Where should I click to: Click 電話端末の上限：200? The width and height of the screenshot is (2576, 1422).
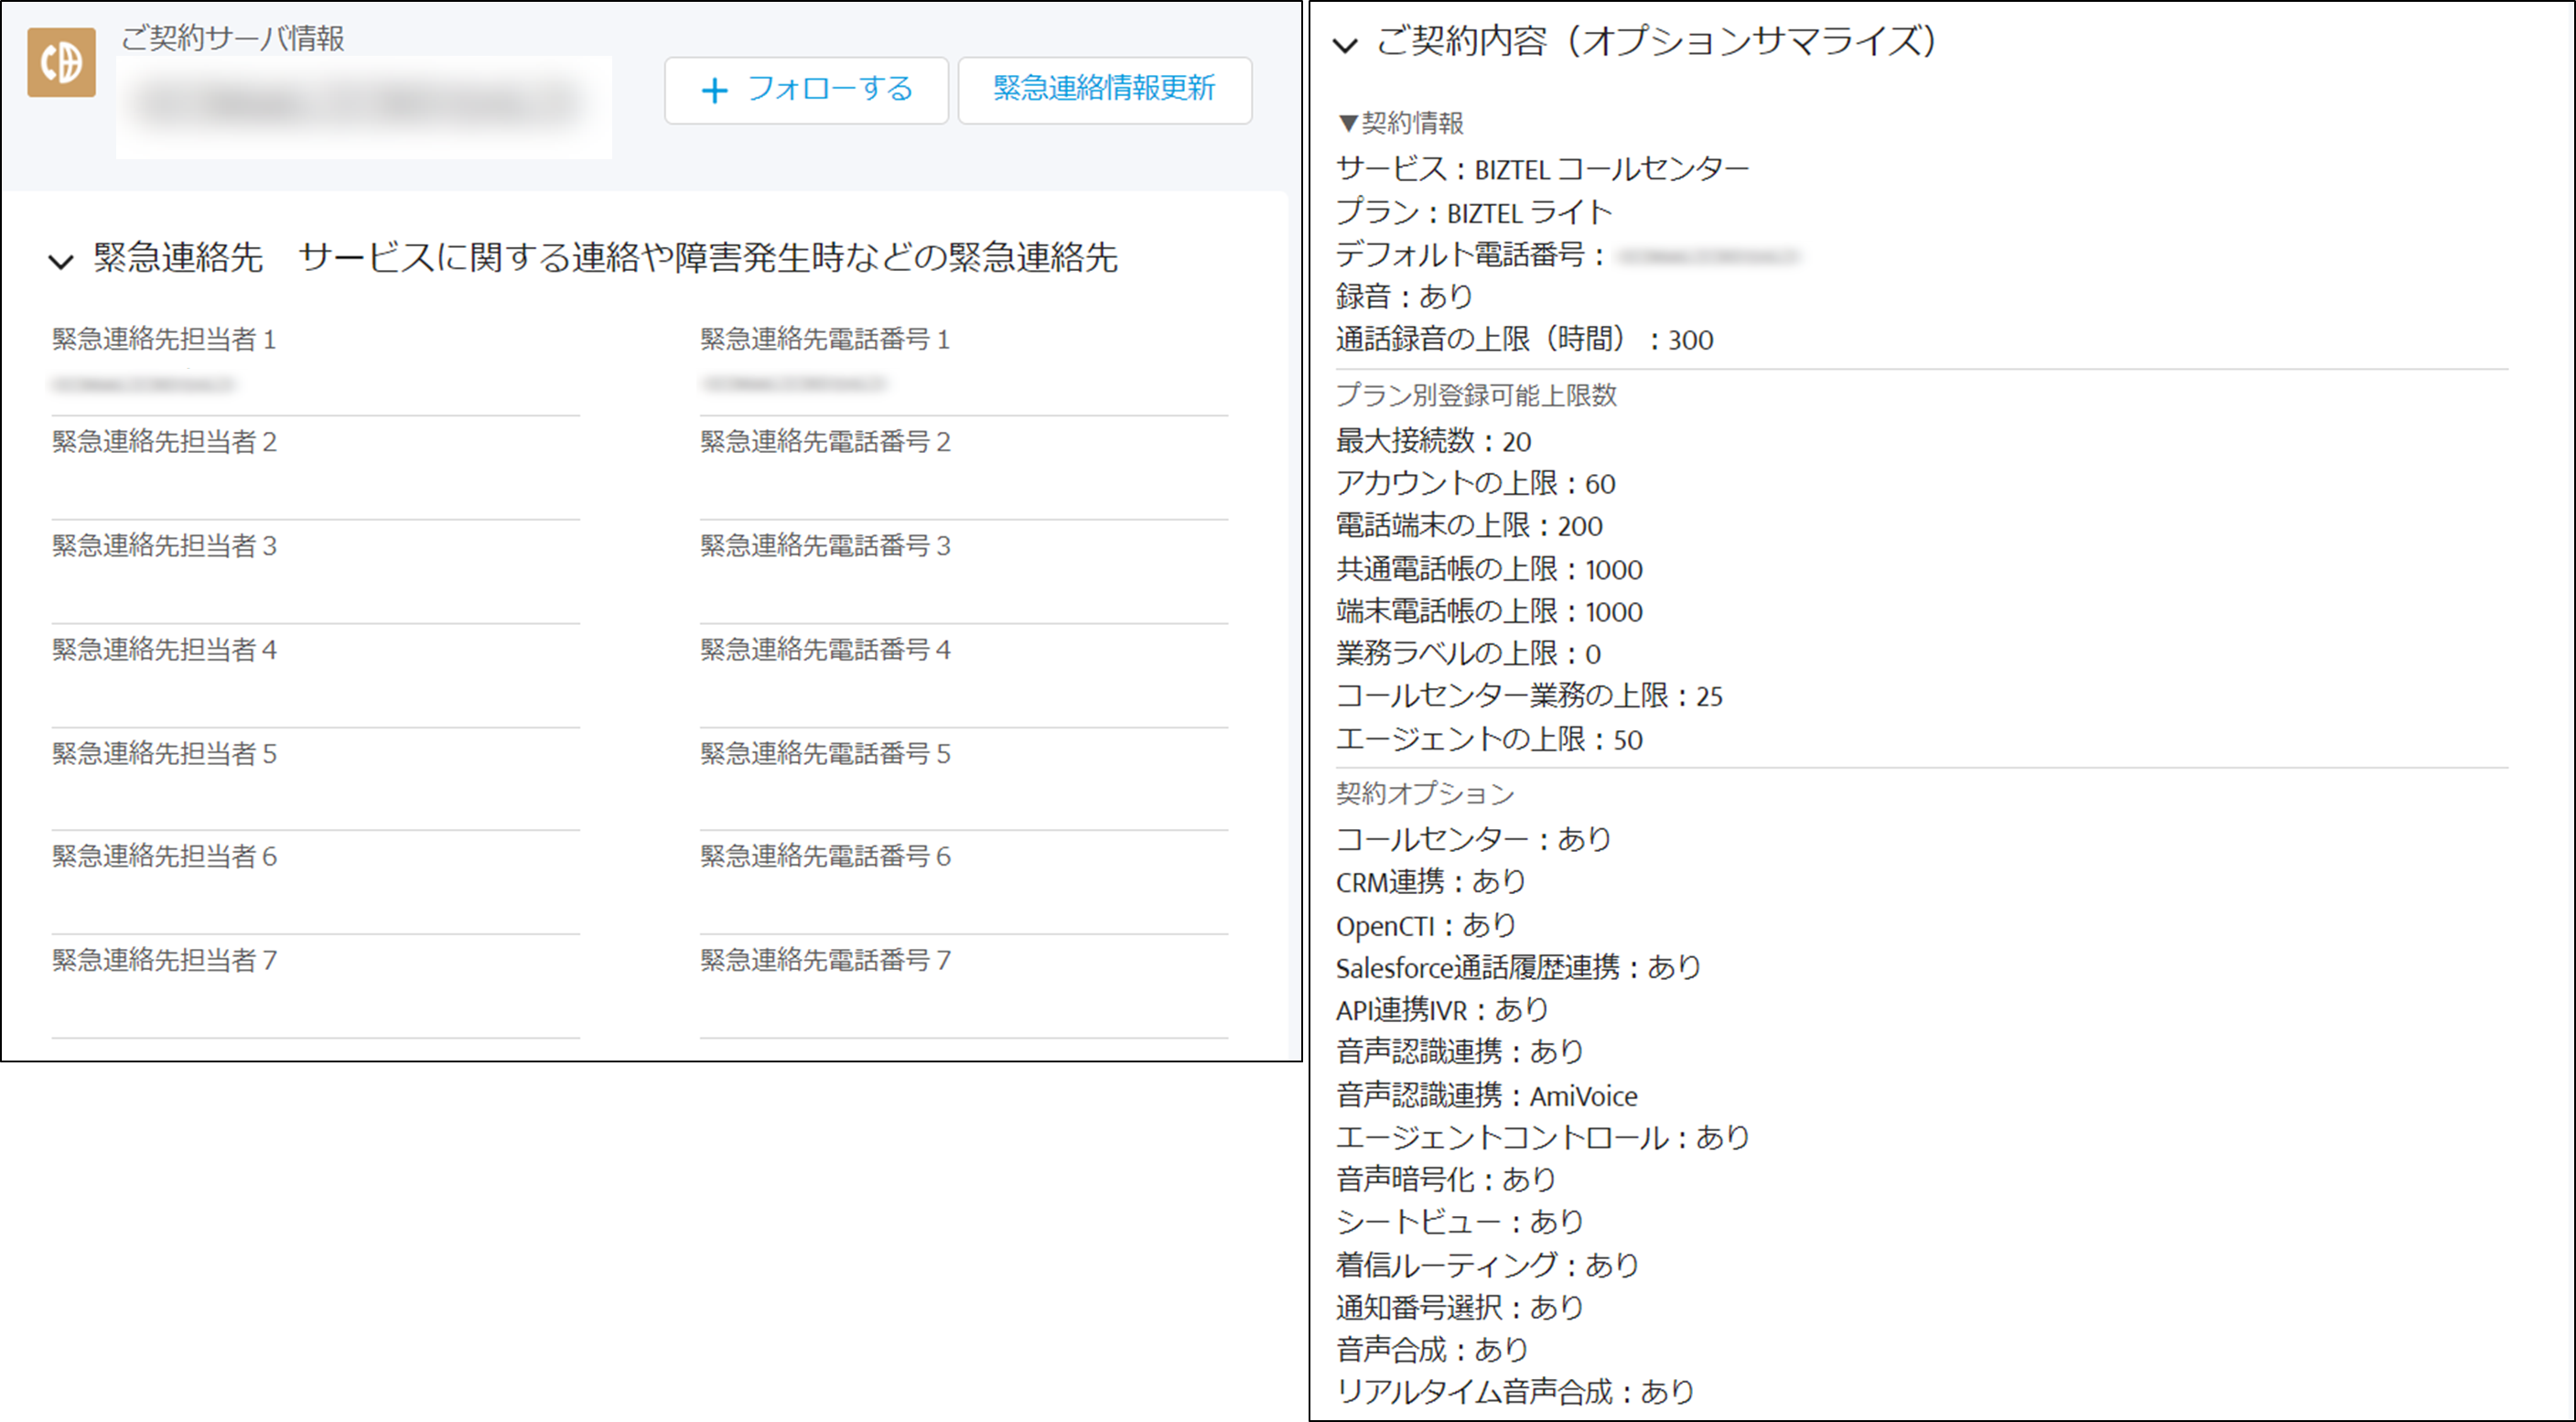click(x=1469, y=526)
